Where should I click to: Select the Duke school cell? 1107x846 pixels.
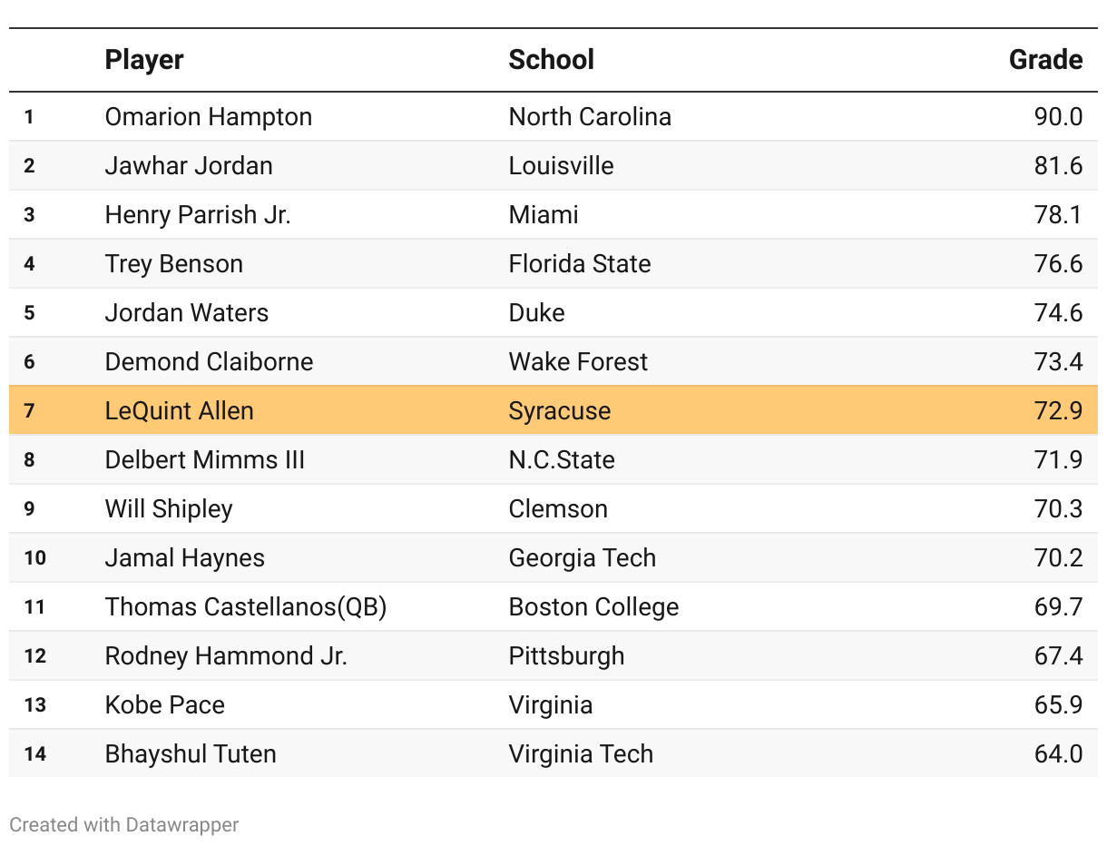pyautogui.click(x=537, y=313)
